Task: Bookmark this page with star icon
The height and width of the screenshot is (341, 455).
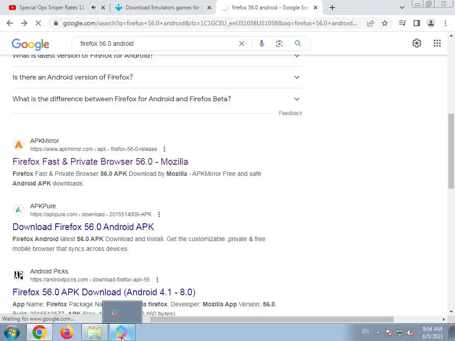Action: [385, 23]
